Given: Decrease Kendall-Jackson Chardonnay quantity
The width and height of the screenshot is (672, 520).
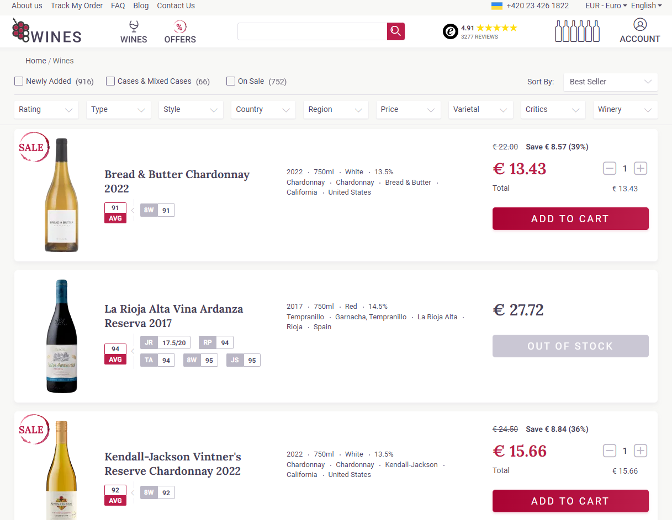Looking at the screenshot, I should (x=610, y=451).
